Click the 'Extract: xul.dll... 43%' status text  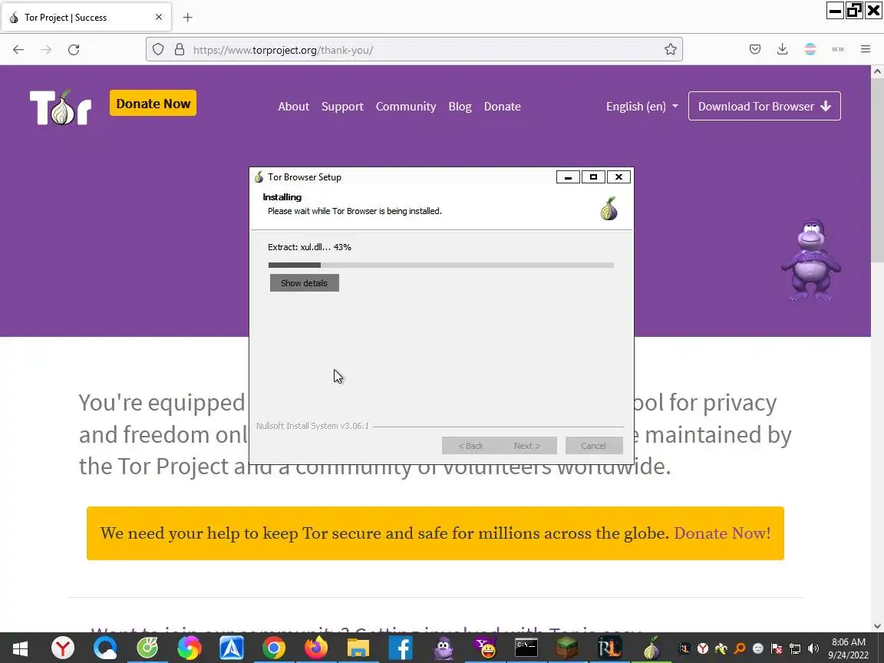click(x=309, y=247)
